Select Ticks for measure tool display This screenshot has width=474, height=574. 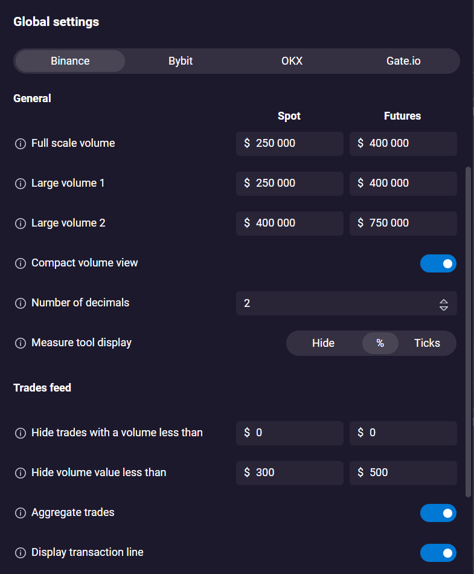(427, 343)
